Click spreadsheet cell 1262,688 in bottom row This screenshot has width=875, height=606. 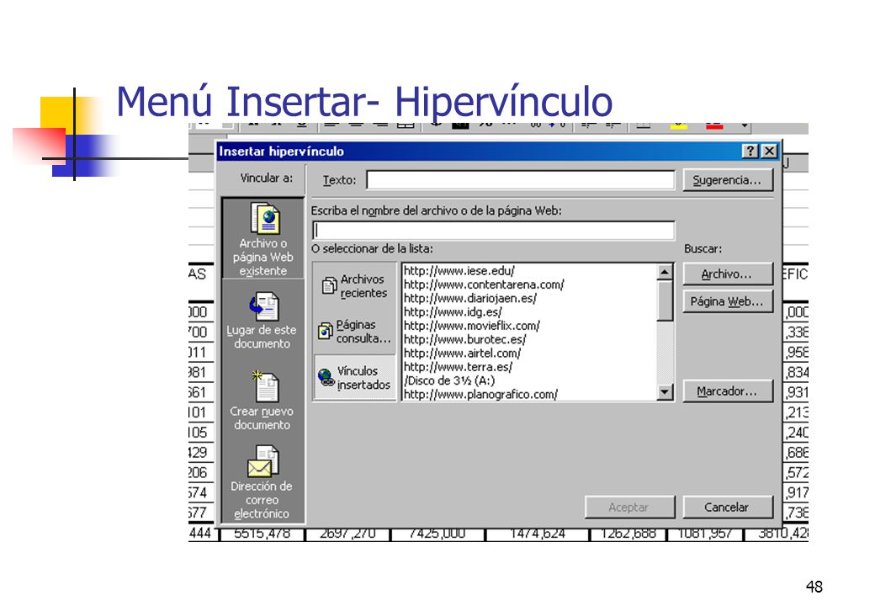click(x=628, y=534)
